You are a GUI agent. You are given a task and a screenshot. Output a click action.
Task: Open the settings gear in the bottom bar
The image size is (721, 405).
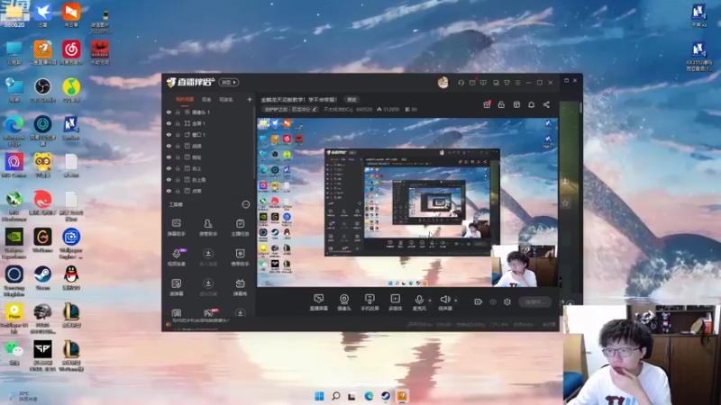pos(507,301)
